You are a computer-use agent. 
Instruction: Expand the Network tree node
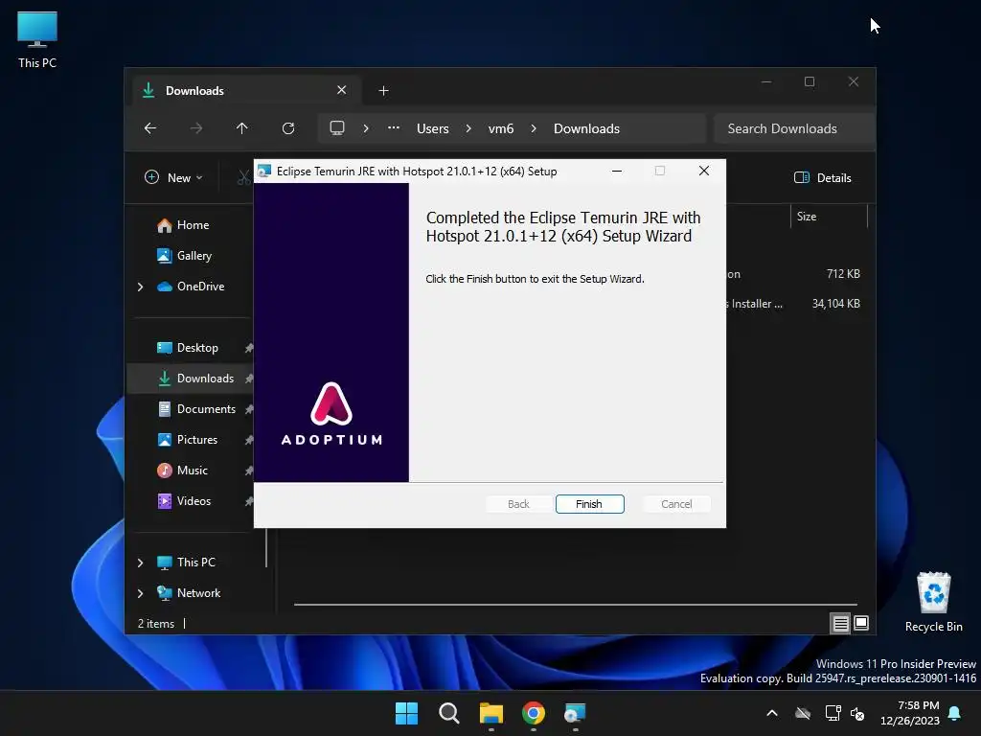tap(140, 593)
